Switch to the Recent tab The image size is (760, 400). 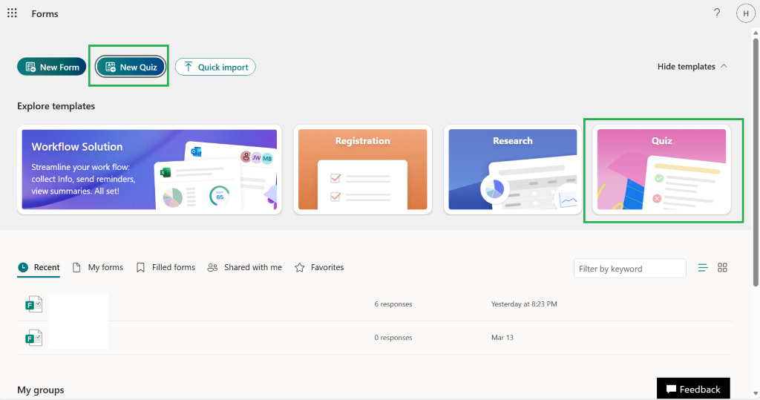pyautogui.click(x=39, y=268)
